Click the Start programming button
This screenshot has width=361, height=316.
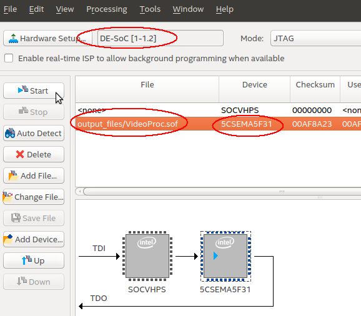(x=34, y=91)
